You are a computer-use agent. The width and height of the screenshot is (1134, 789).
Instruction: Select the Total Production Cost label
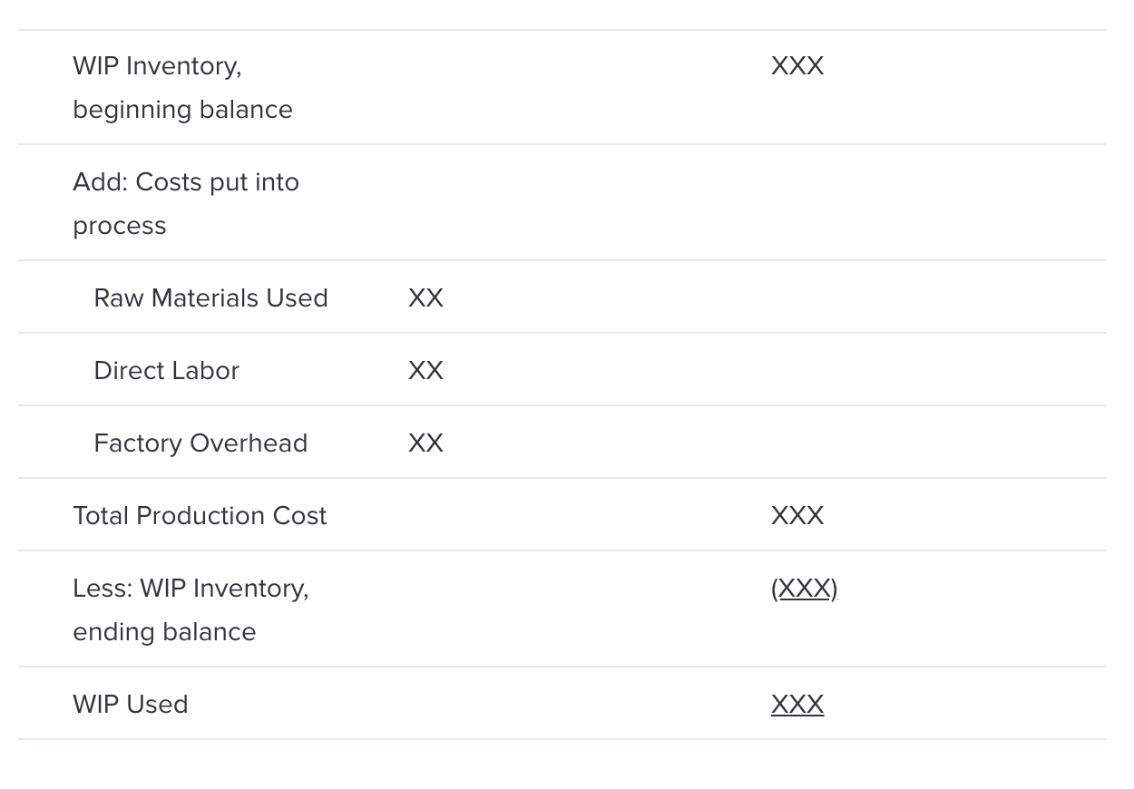200,515
